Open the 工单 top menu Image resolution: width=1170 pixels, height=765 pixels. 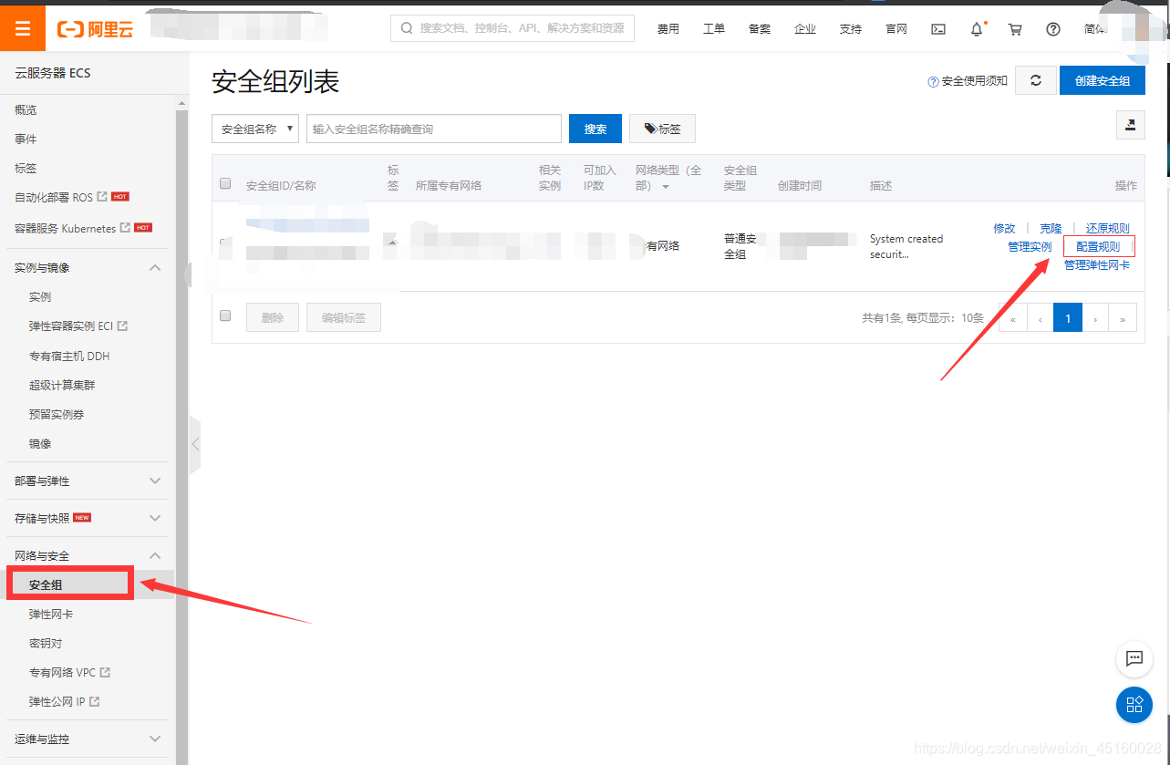click(x=714, y=29)
